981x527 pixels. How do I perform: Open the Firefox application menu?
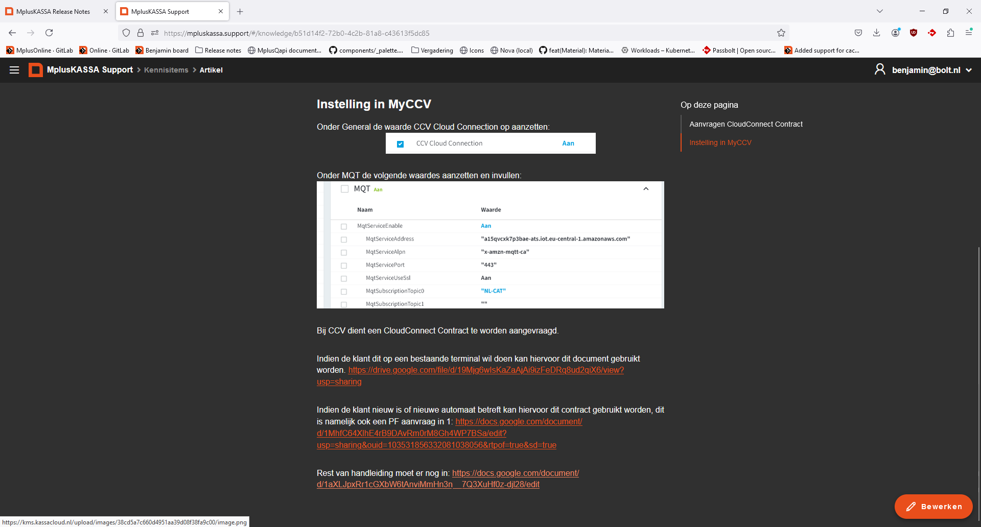coord(969,33)
